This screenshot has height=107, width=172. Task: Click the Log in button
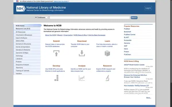click(148, 8)
